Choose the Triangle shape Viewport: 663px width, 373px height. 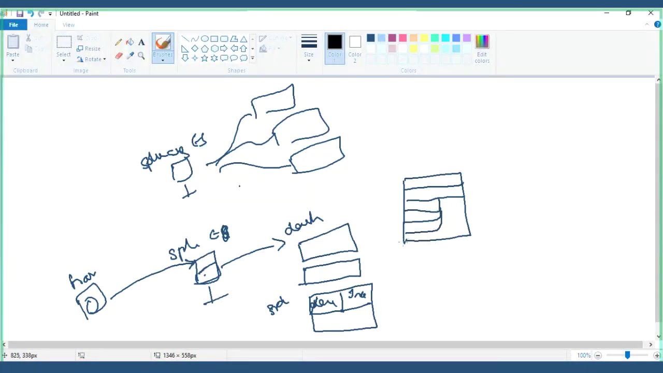[243, 39]
